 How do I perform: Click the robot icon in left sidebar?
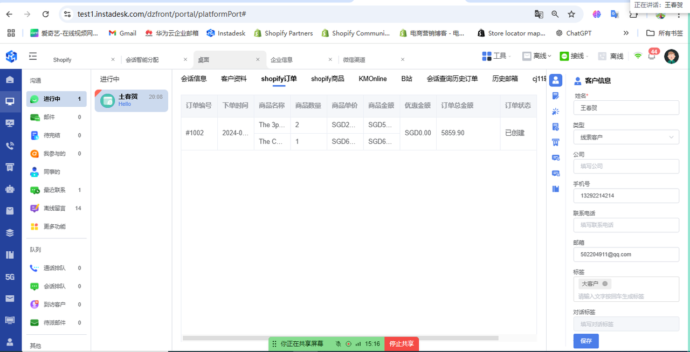[10, 189]
